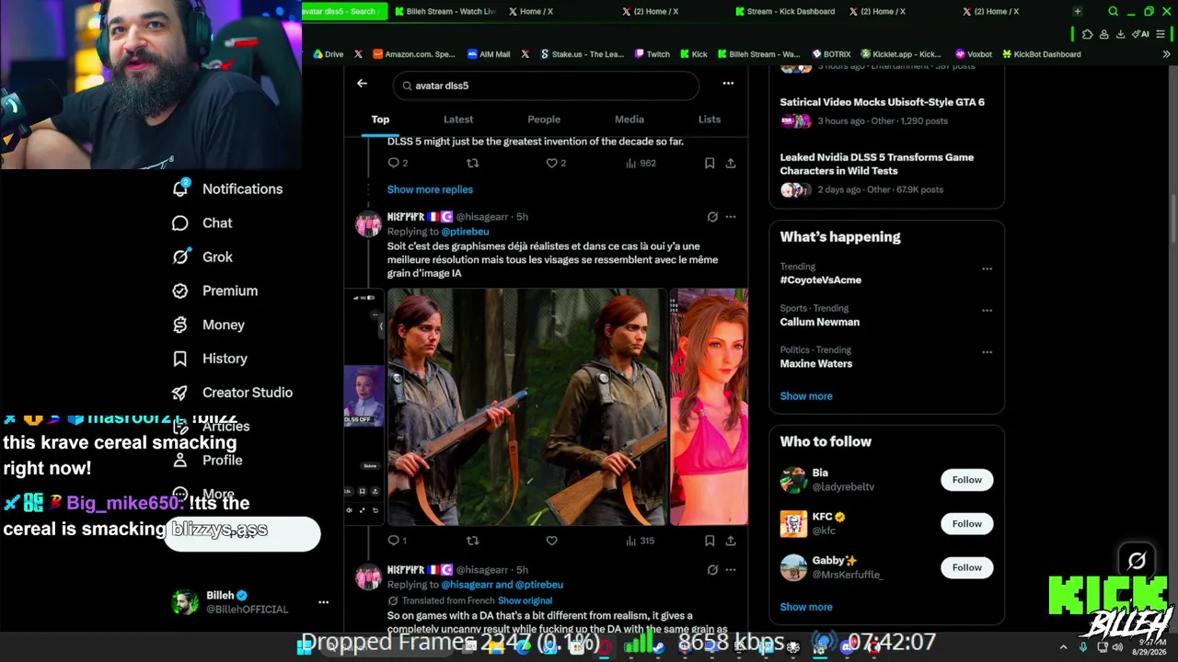Share the post with 962 views
This screenshot has width=1178, height=662.
click(731, 163)
